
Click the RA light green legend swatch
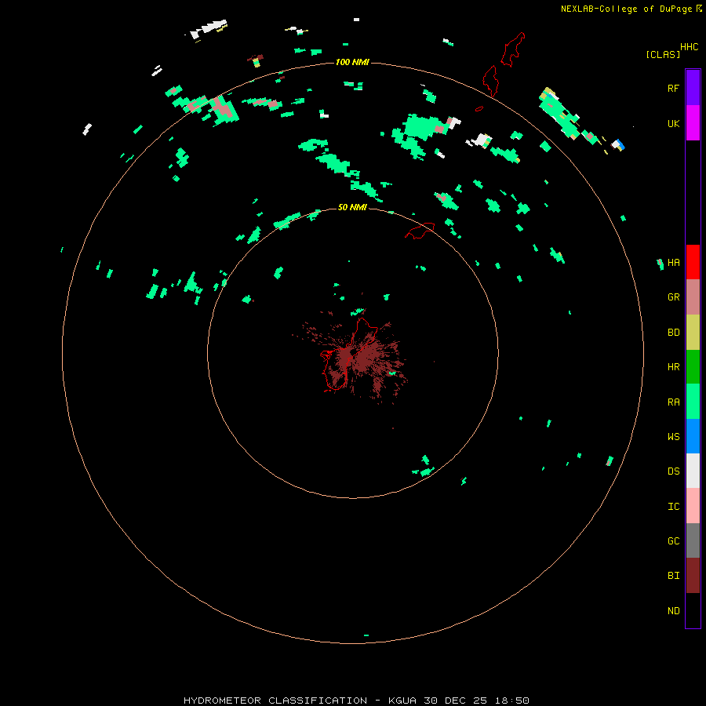(693, 402)
